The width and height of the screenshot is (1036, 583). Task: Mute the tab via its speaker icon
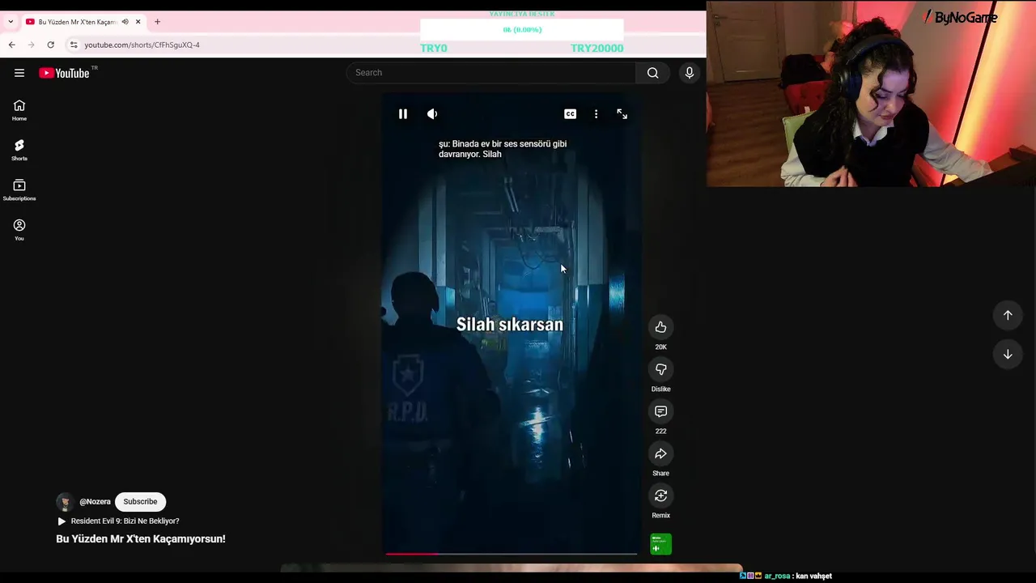(x=125, y=22)
